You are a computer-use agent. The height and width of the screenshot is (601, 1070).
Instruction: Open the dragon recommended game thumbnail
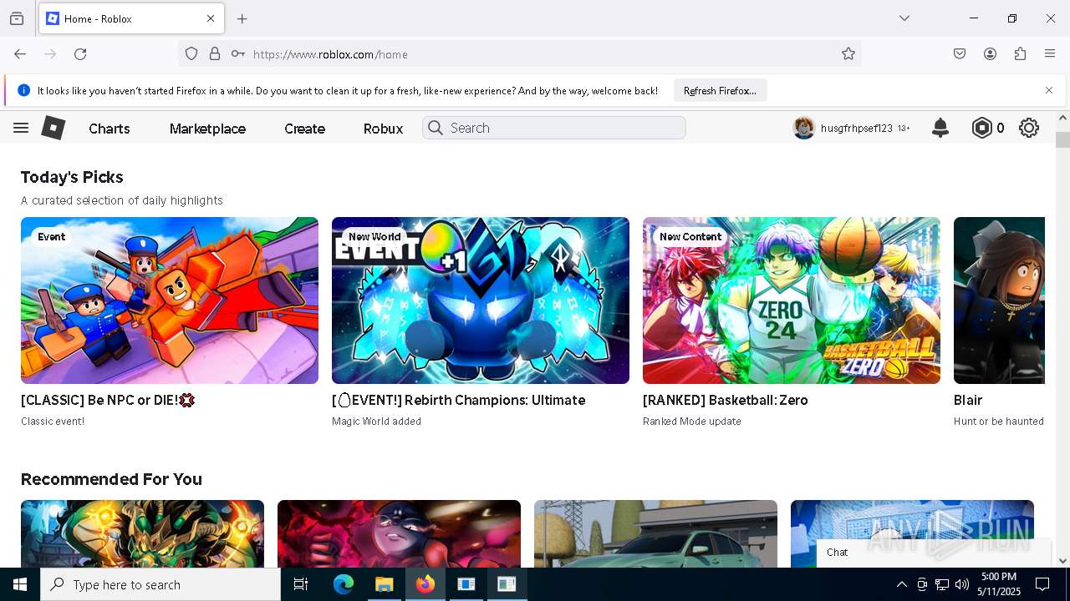142,533
